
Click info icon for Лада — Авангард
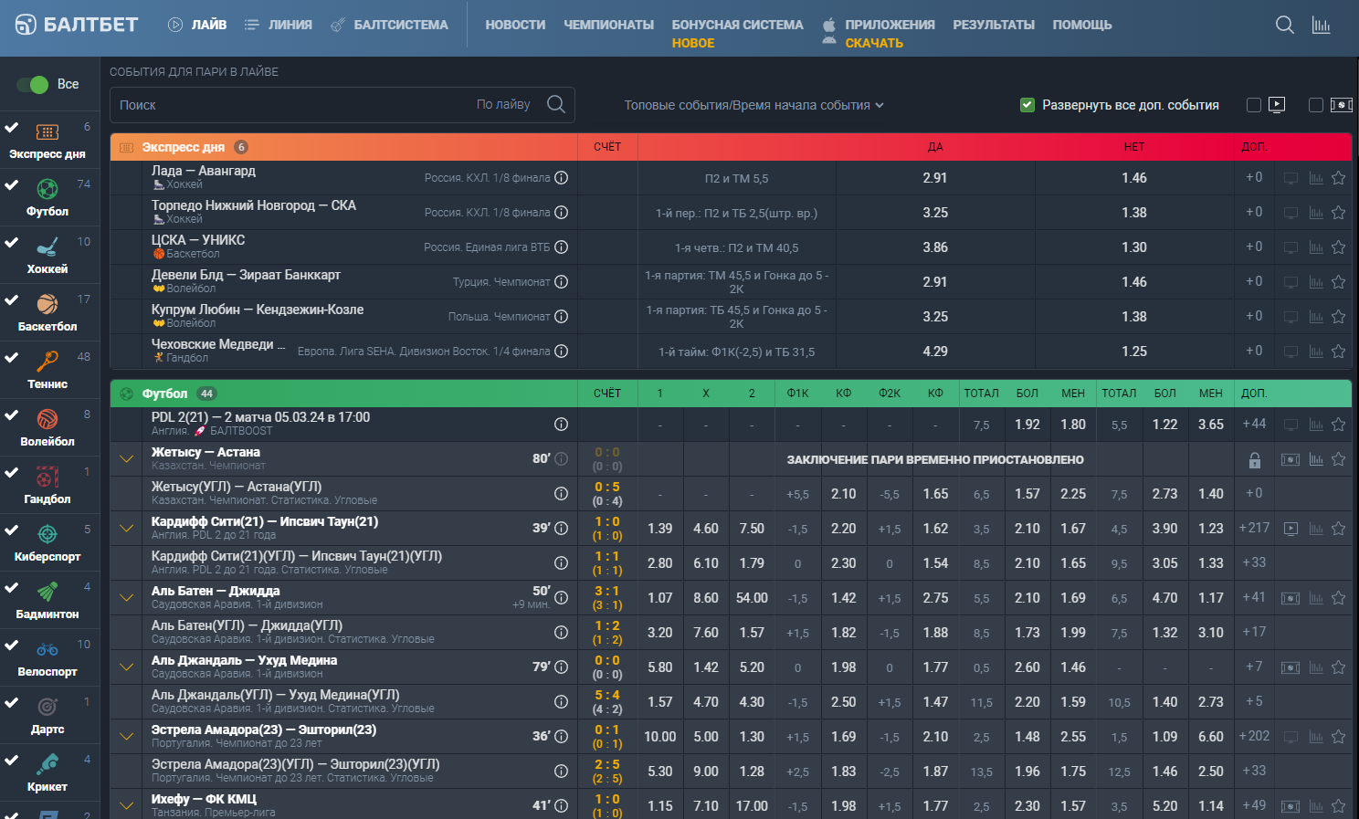pos(562,178)
